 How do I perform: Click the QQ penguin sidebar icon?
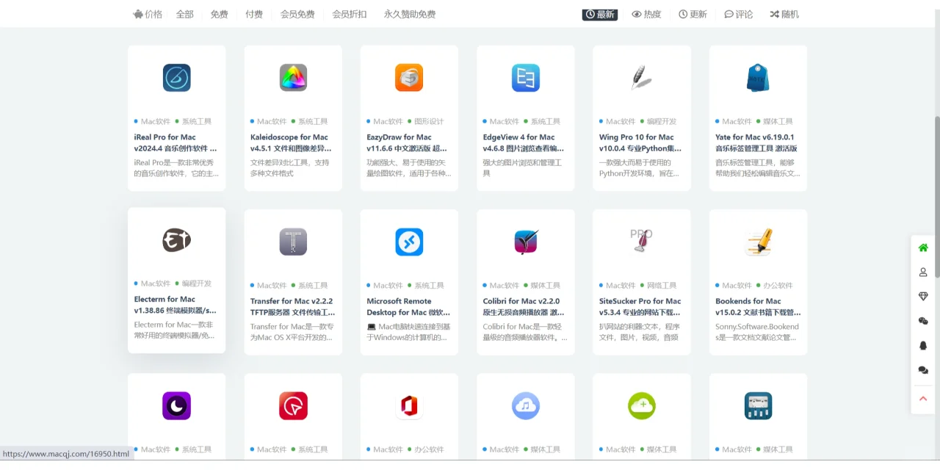click(x=923, y=345)
